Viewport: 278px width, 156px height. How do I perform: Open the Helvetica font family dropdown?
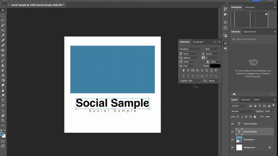pyautogui.click(x=191, y=49)
